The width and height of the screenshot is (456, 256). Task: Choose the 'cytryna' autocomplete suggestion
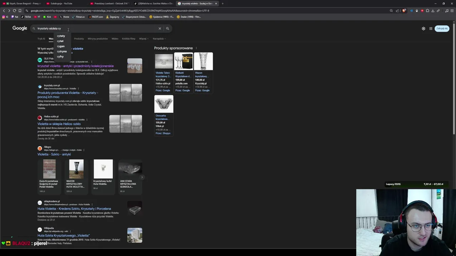(x=62, y=51)
